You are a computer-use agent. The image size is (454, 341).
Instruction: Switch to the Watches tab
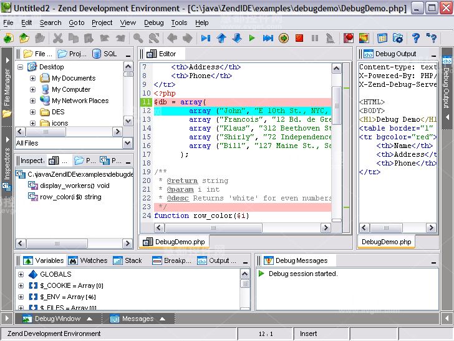(x=88, y=260)
